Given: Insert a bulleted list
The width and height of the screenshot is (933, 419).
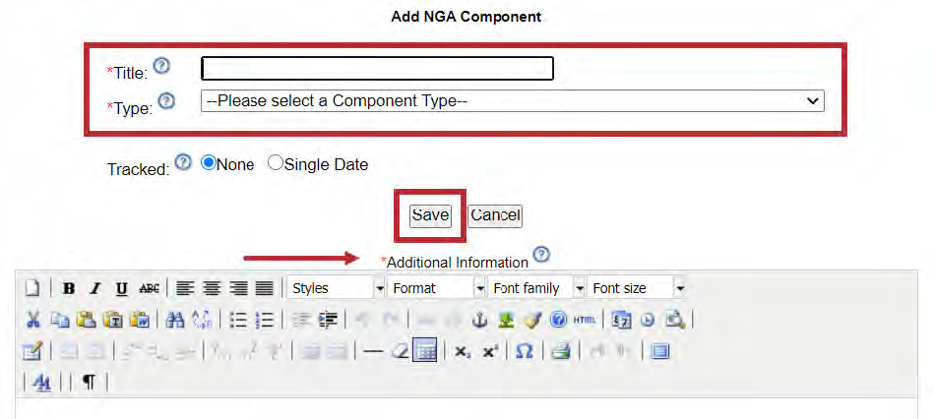Looking at the screenshot, I should point(237,320).
